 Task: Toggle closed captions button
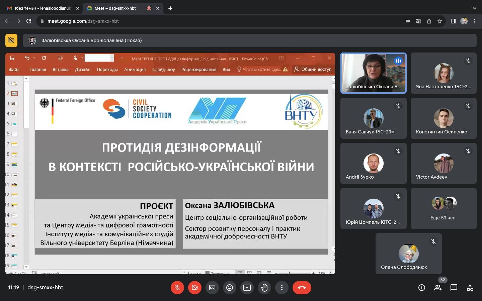tap(212, 288)
